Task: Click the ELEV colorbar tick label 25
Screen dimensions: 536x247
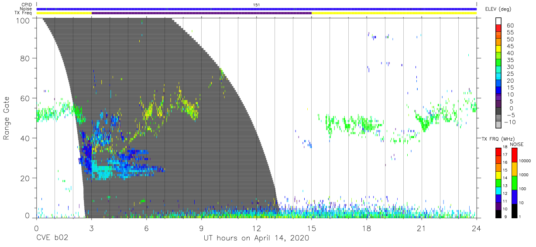Action: click(x=509, y=74)
